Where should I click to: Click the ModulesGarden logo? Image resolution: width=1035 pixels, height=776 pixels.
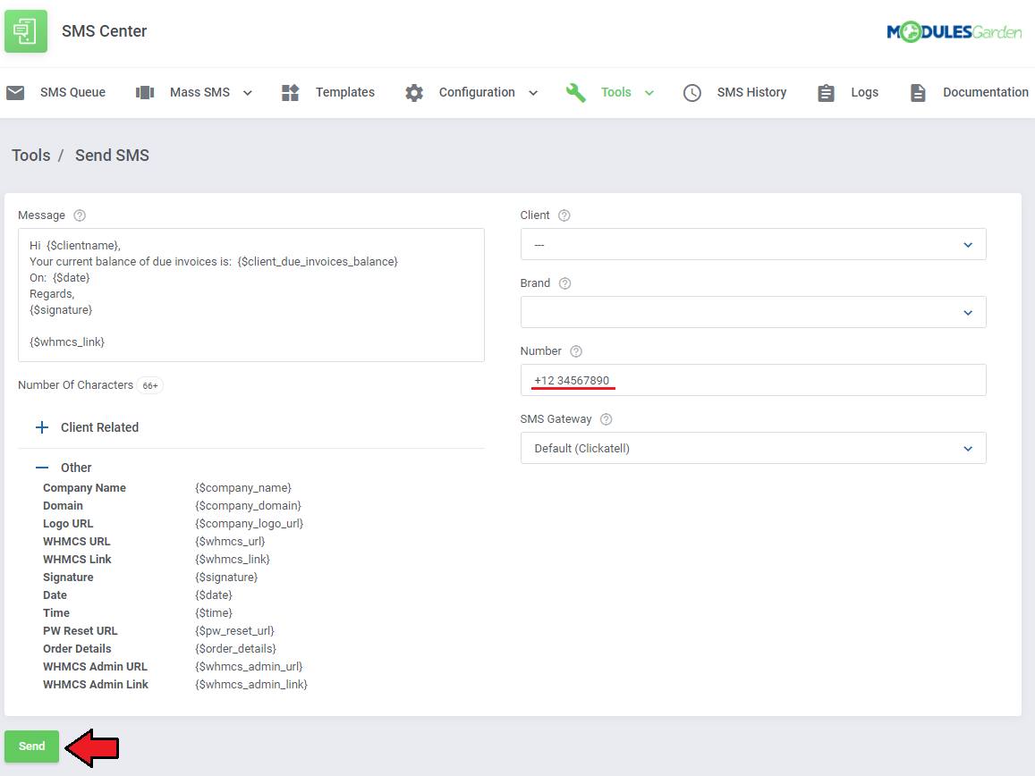[x=954, y=31]
